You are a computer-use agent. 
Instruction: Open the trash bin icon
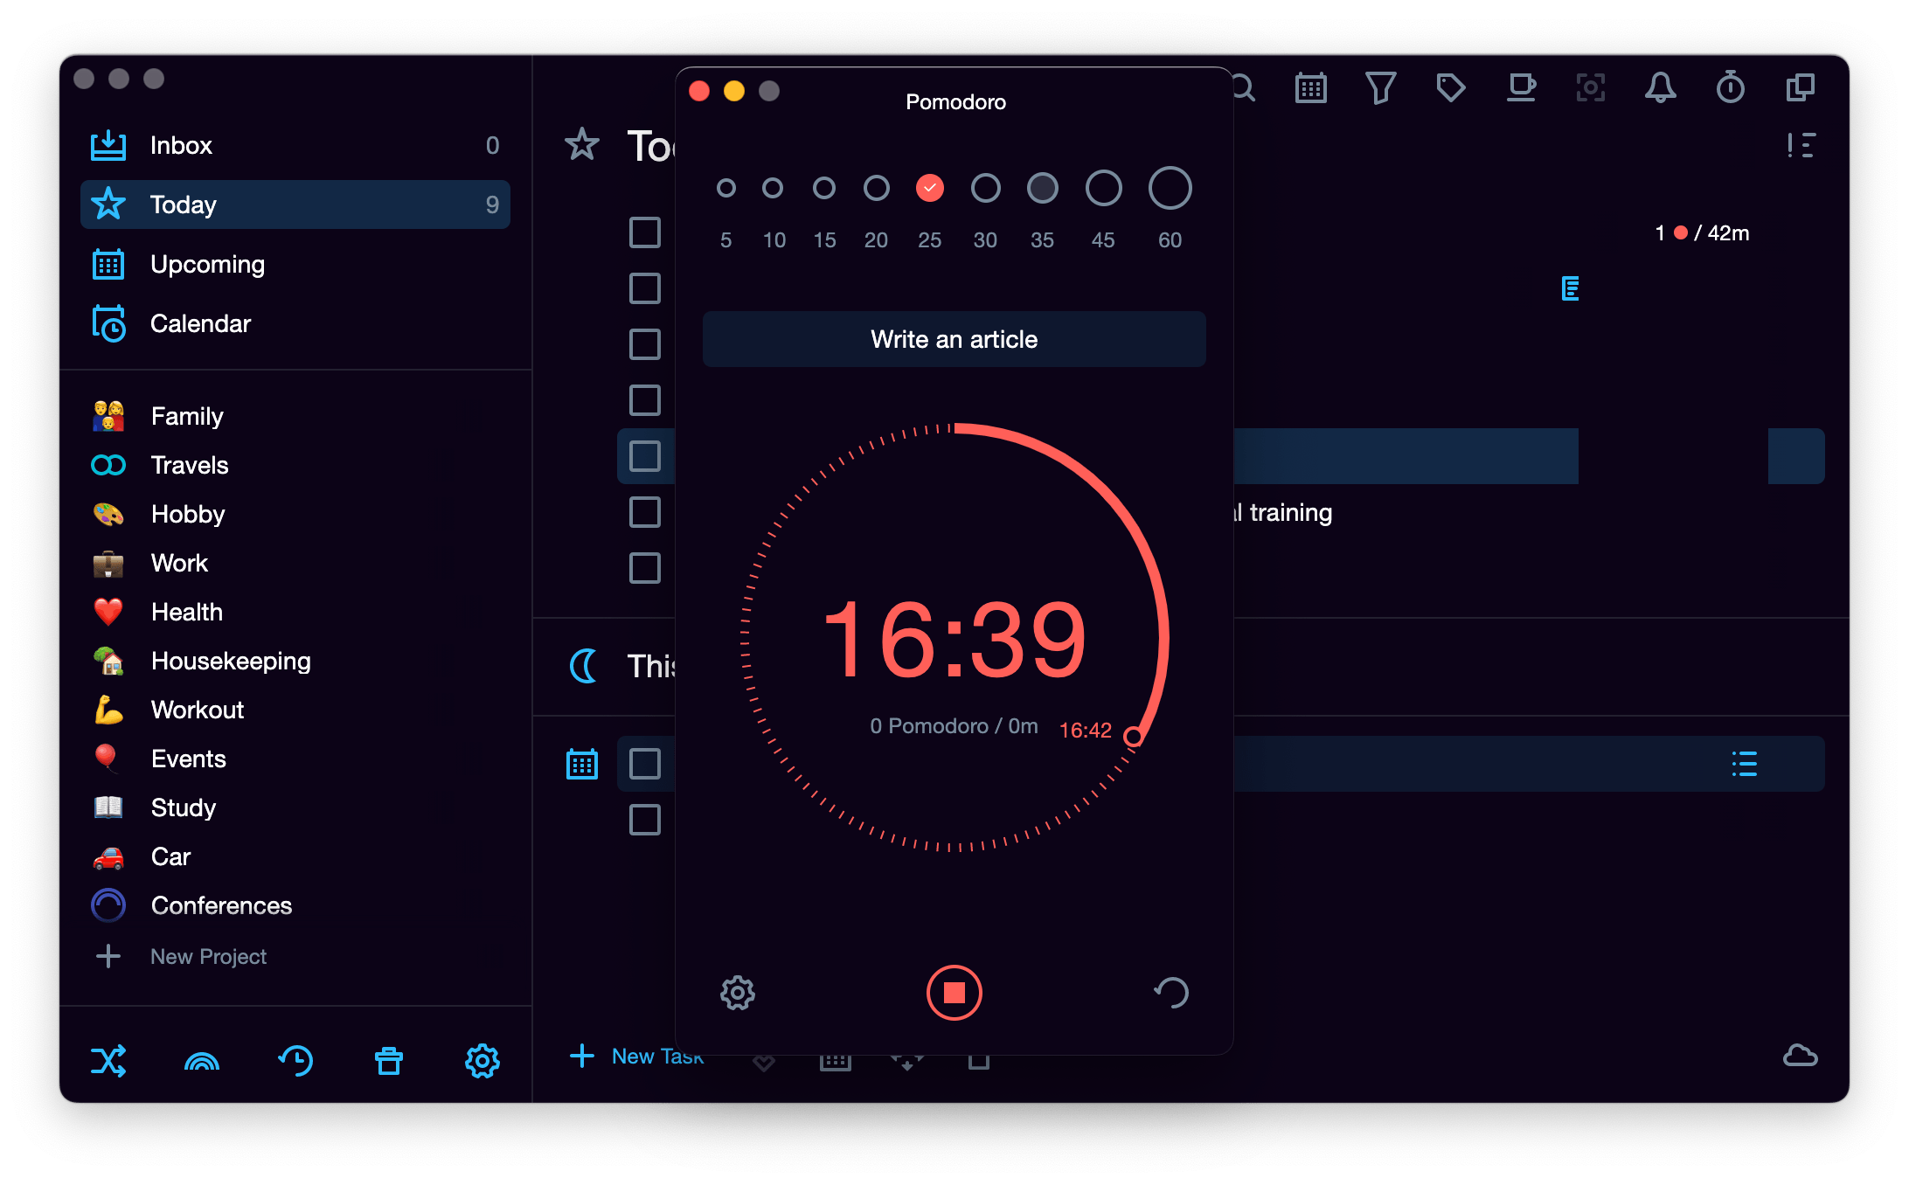(389, 1061)
